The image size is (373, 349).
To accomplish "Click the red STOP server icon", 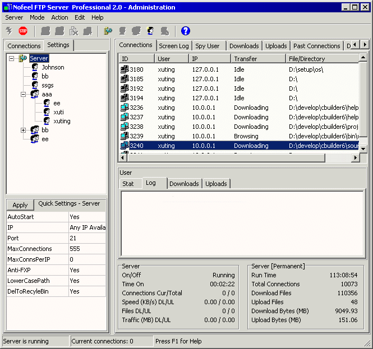I will pos(23,31).
